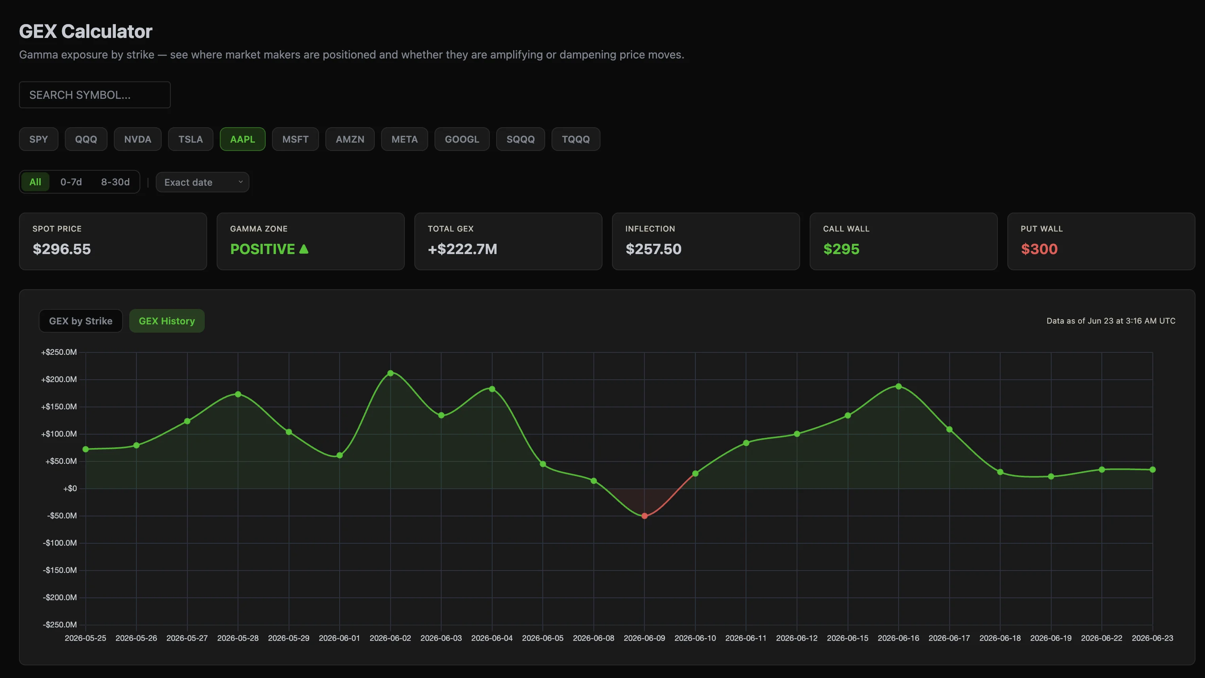Click the last data point on 2026-06-23
The image size is (1205, 678).
(x=1152, y=469)
